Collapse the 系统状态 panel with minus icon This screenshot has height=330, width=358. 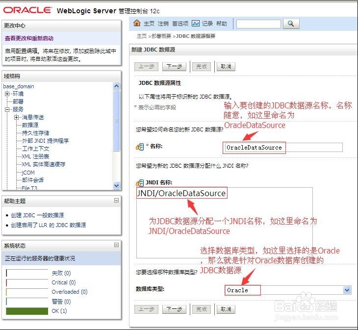point(116,245)
